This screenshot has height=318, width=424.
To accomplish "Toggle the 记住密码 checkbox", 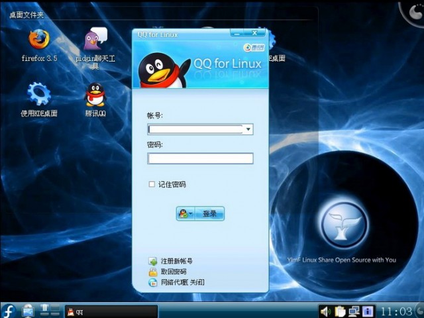I will [x=152, y=184].
